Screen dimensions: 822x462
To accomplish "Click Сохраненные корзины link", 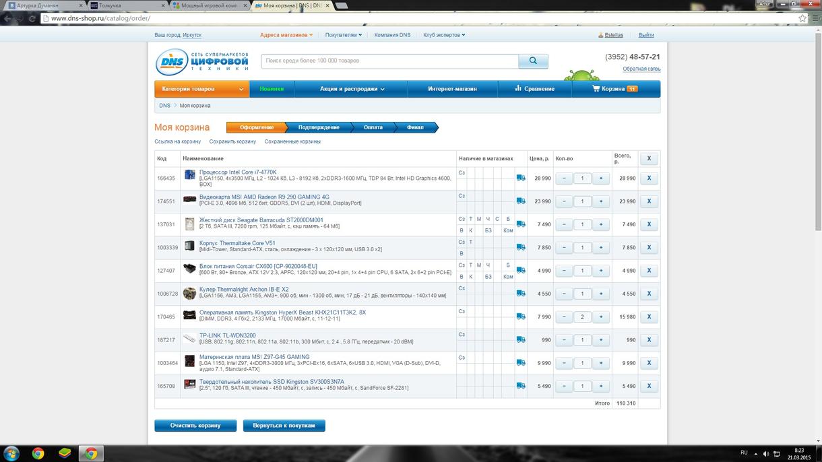I will (292, 141).
